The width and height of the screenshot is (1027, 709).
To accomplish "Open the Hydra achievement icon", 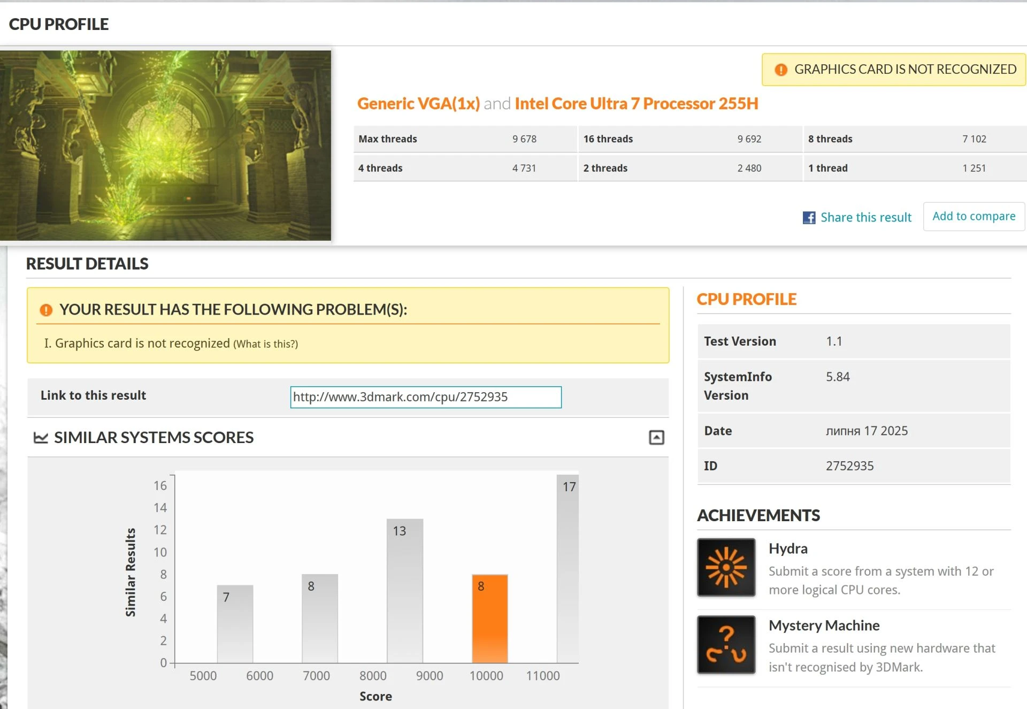I will pyautogui.click(x=726, y=567).
